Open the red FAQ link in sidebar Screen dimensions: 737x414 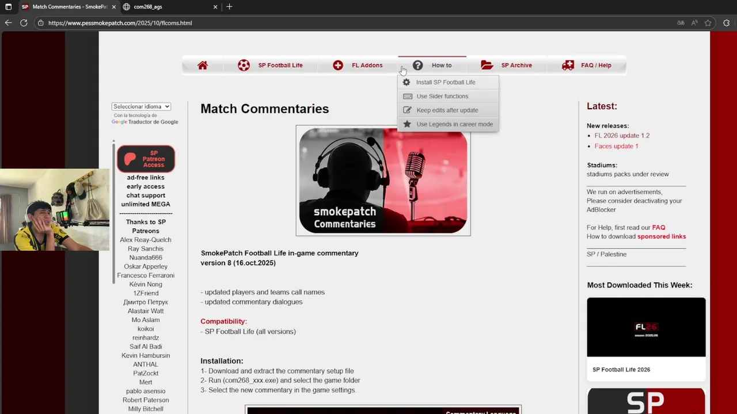tap(659, 228)
